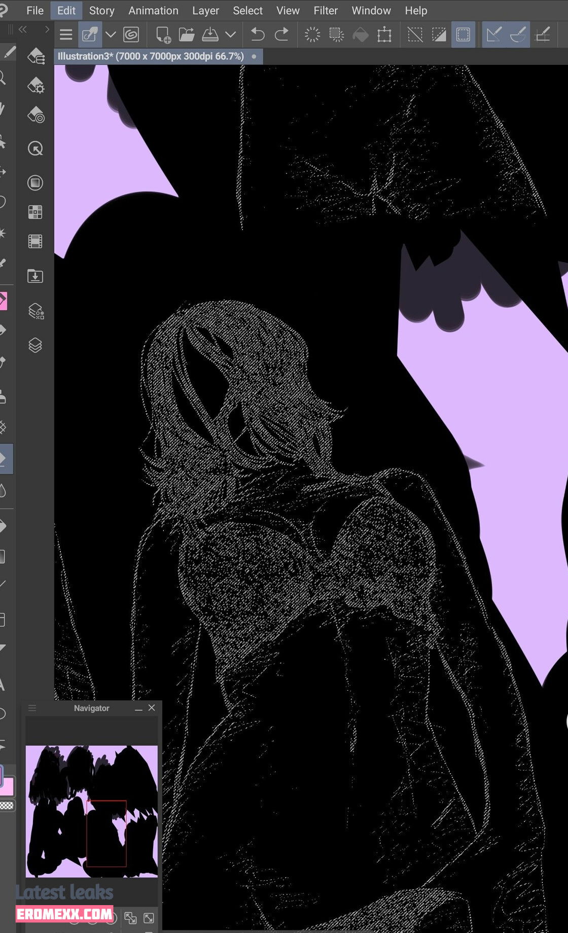Viewport: 568px width, 933px height.
Task: Click the Navigator fit to screen button
Action: 130,918
